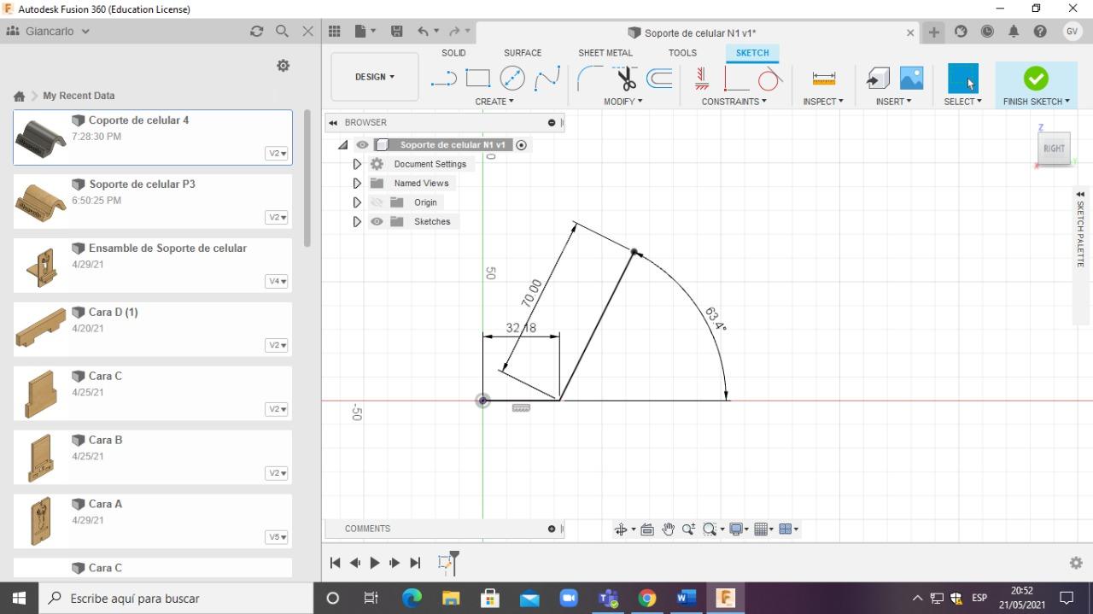Screen dimensions: 1093x614
Task: Activate the component radio button
Action: pyautogui.click(x=521, y=145)
